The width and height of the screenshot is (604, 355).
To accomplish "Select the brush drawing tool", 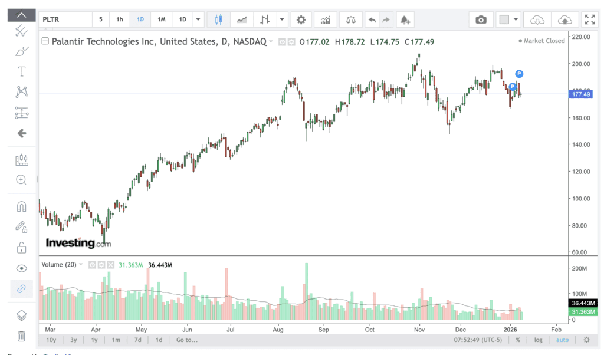I will [x=22, y=51].
